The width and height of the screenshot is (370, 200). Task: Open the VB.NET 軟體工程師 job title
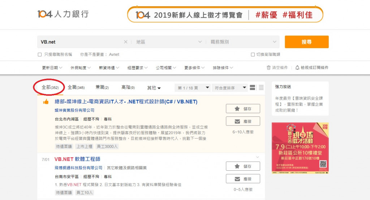point(77,159)
